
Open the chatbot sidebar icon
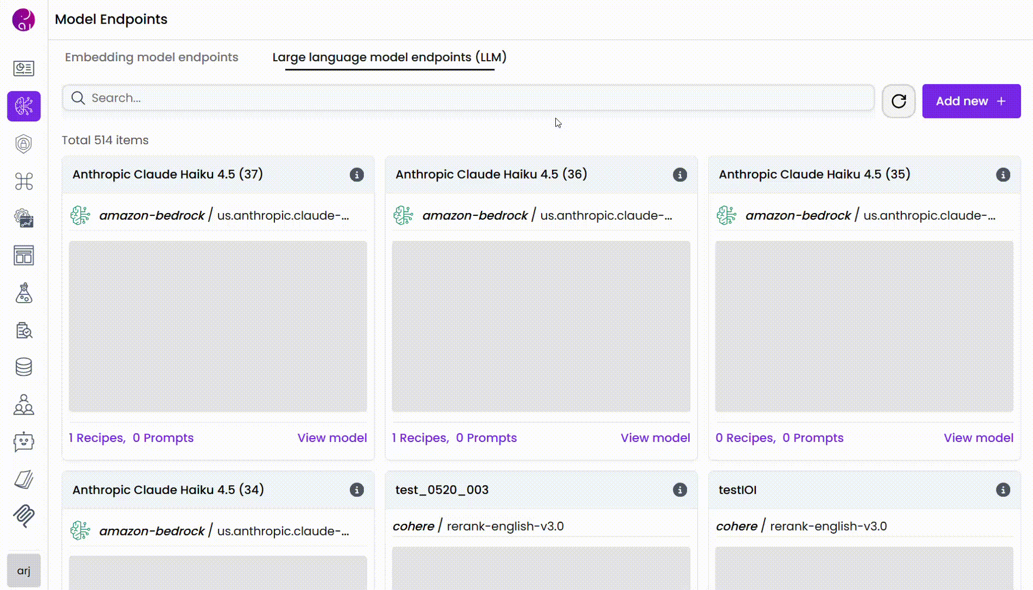click(24, 442)
